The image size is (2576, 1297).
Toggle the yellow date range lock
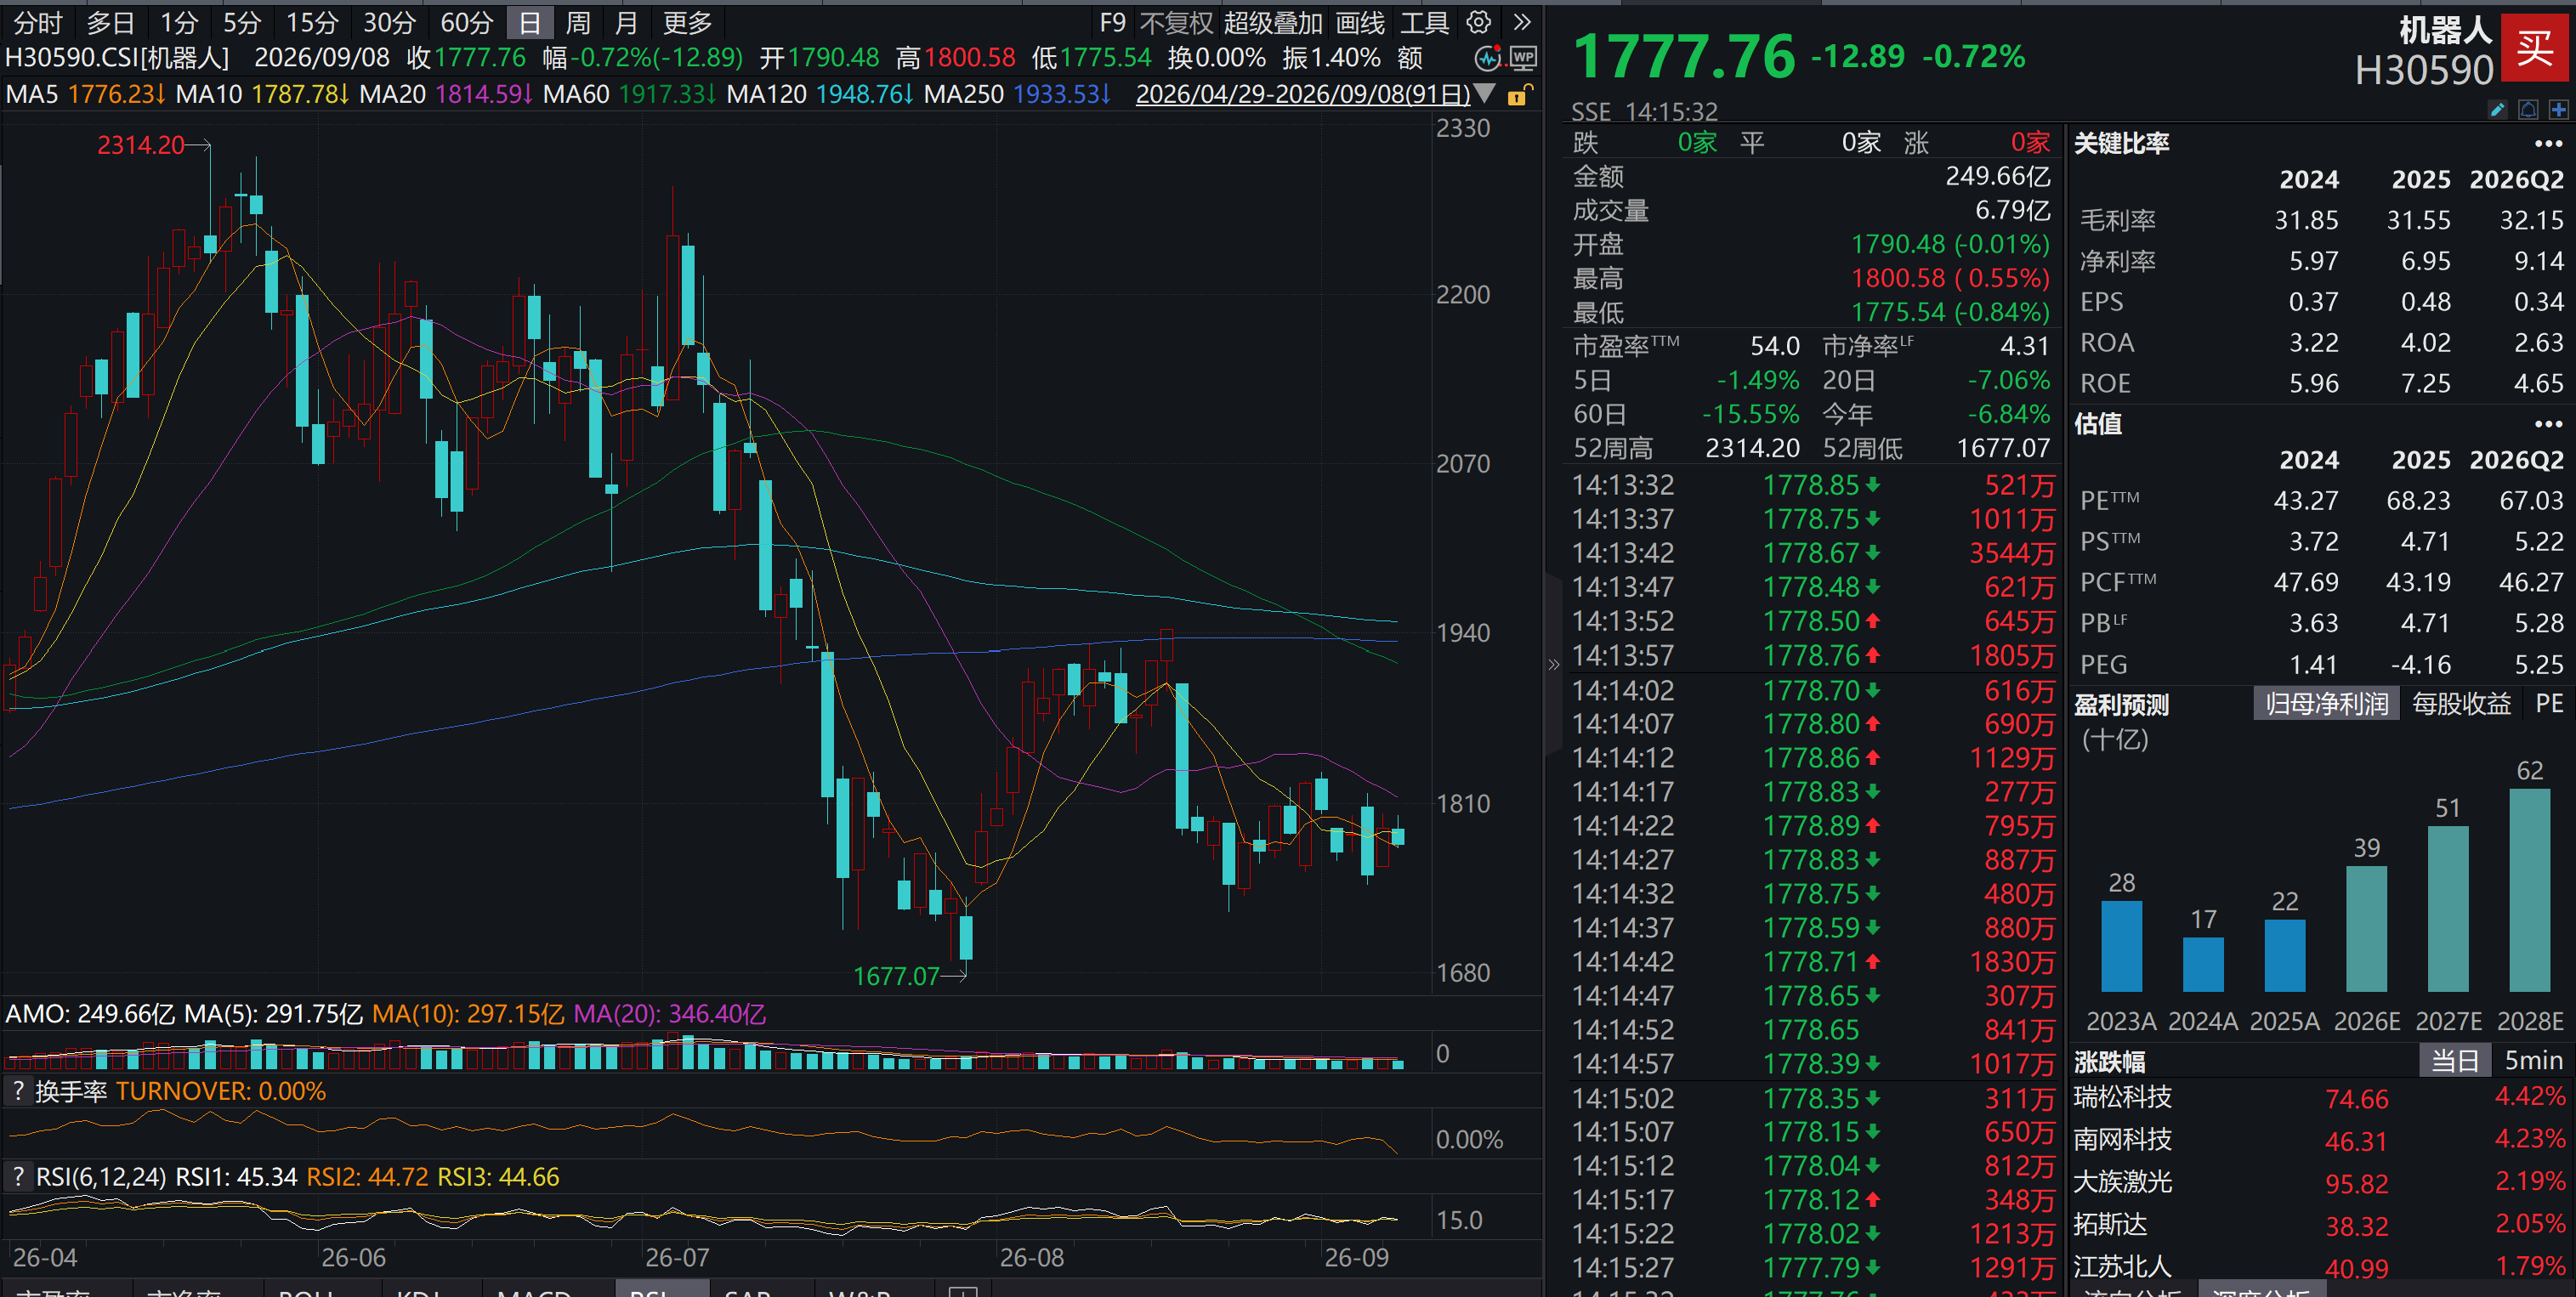[x=1519, y=95]
